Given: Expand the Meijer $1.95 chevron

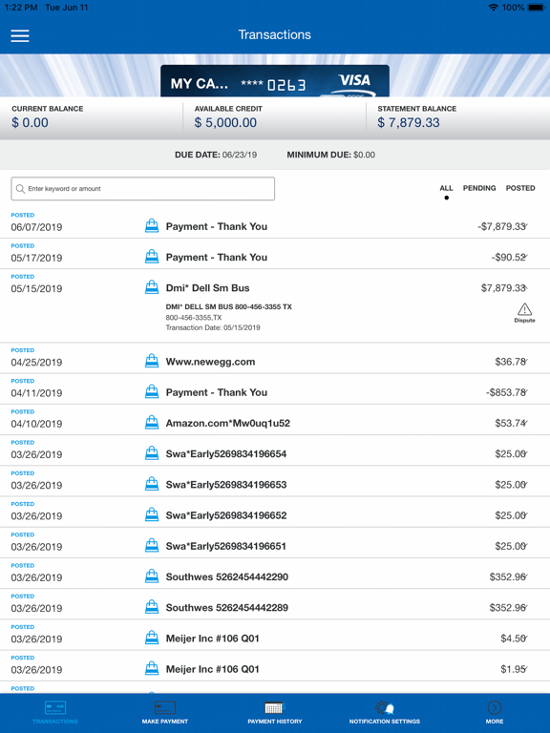Looking at the screenshot, I should pos(526,668).
